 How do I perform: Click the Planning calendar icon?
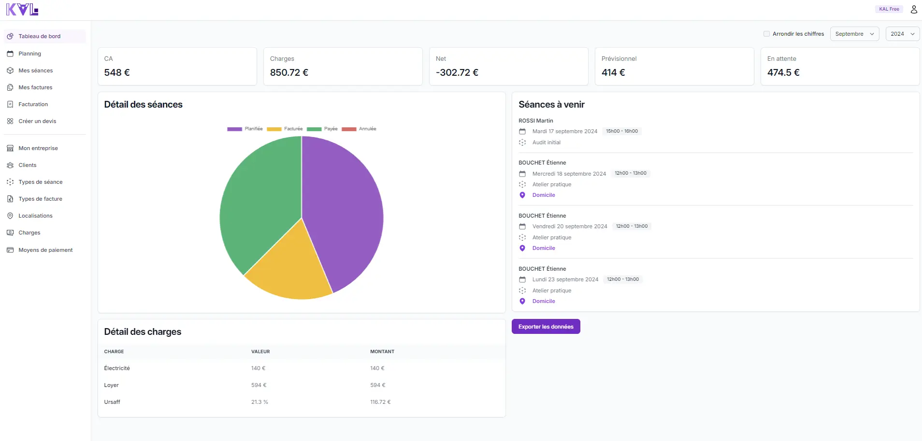10,54
